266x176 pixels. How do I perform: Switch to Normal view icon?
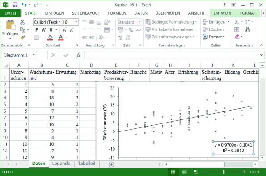(173, 172)
